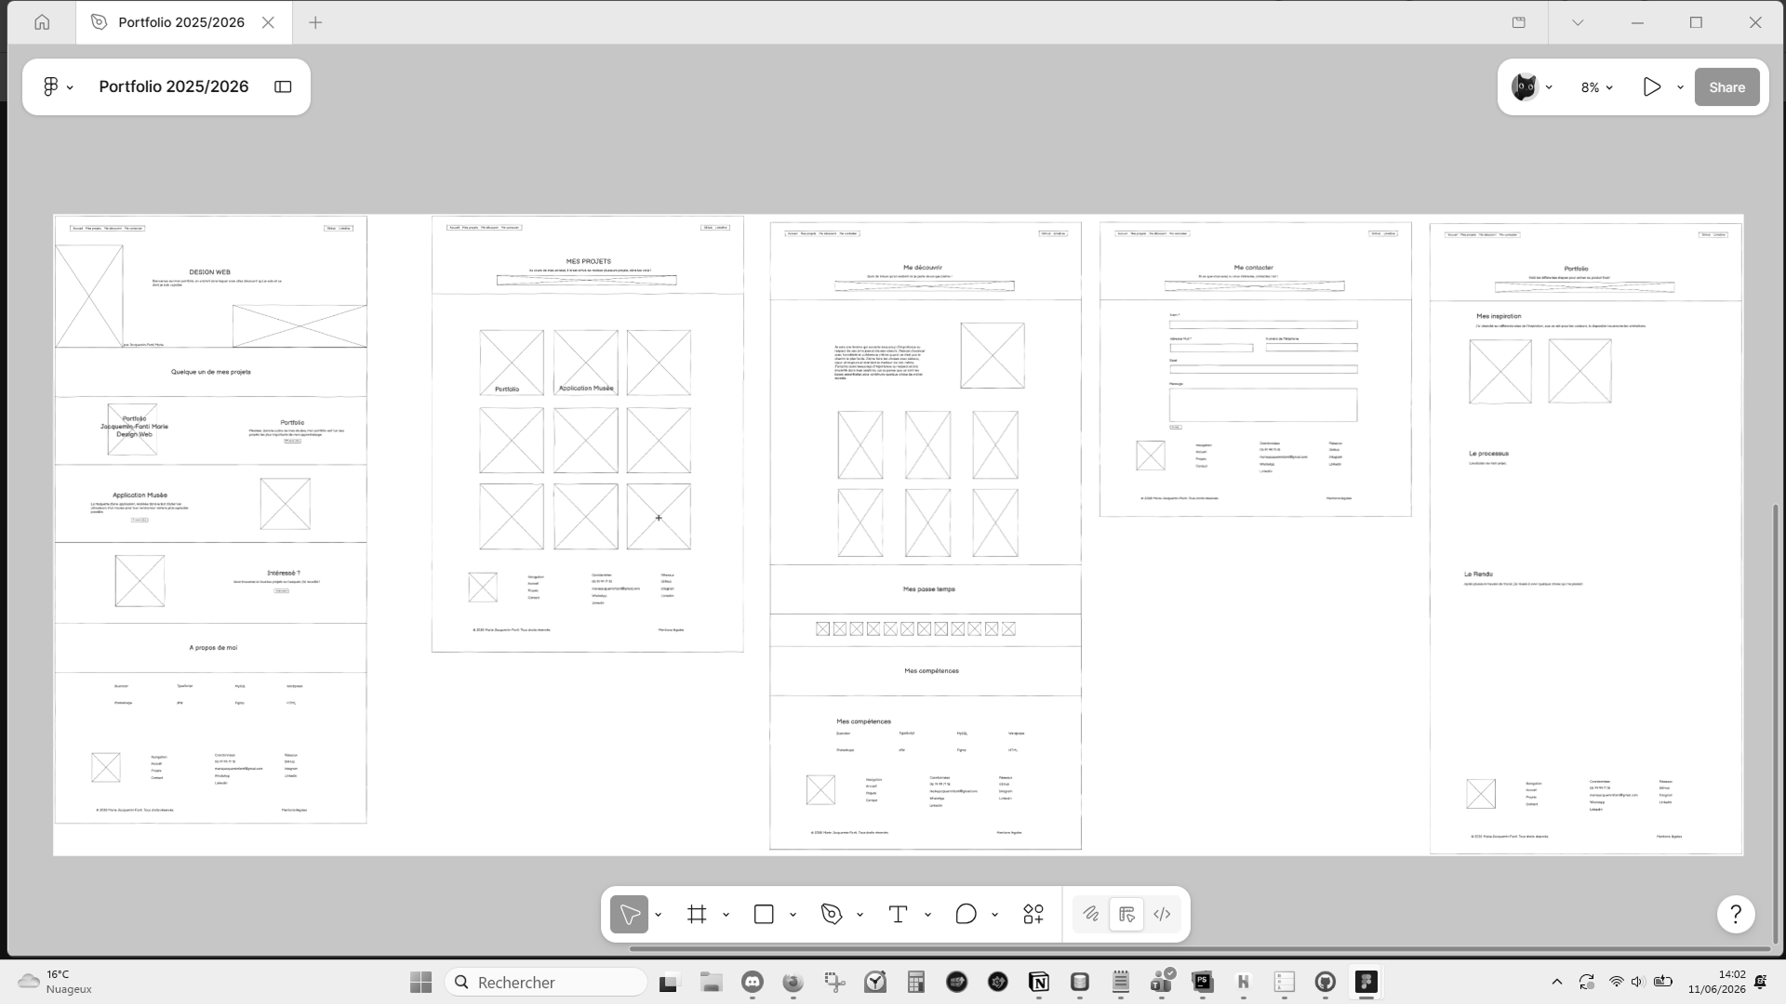Open the 8% zoom dropdown
This screenshot has height=1004, width=1786.
point(1596,87)
